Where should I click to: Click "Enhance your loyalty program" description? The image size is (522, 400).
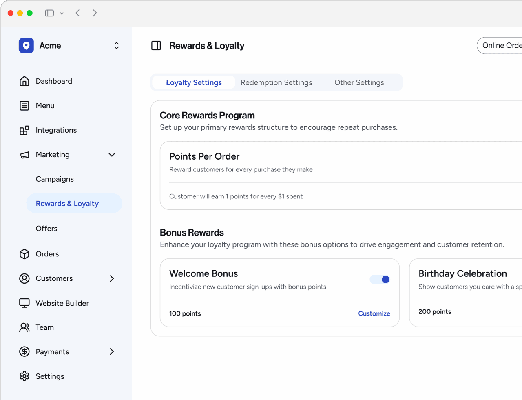pos(332,244)
